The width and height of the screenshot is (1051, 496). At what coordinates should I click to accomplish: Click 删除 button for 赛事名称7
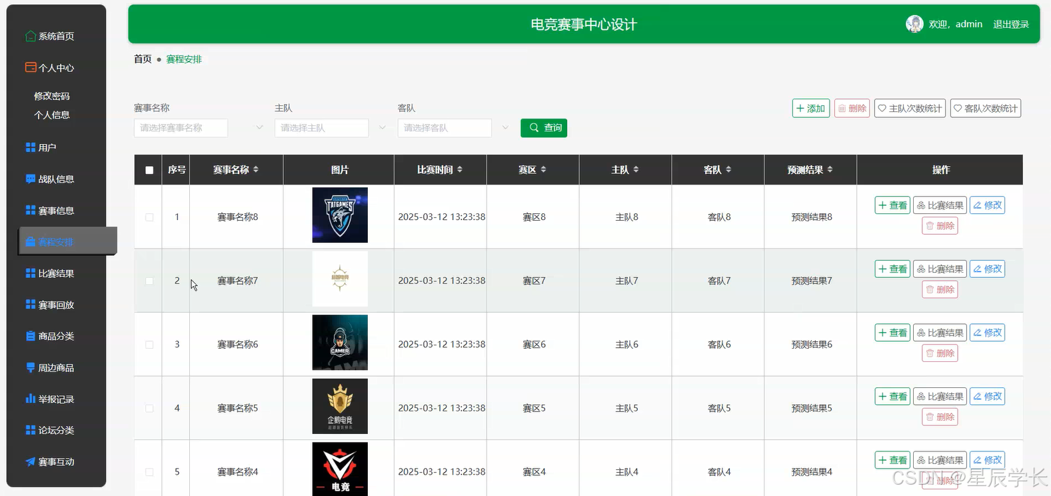[x=940, y=289]
